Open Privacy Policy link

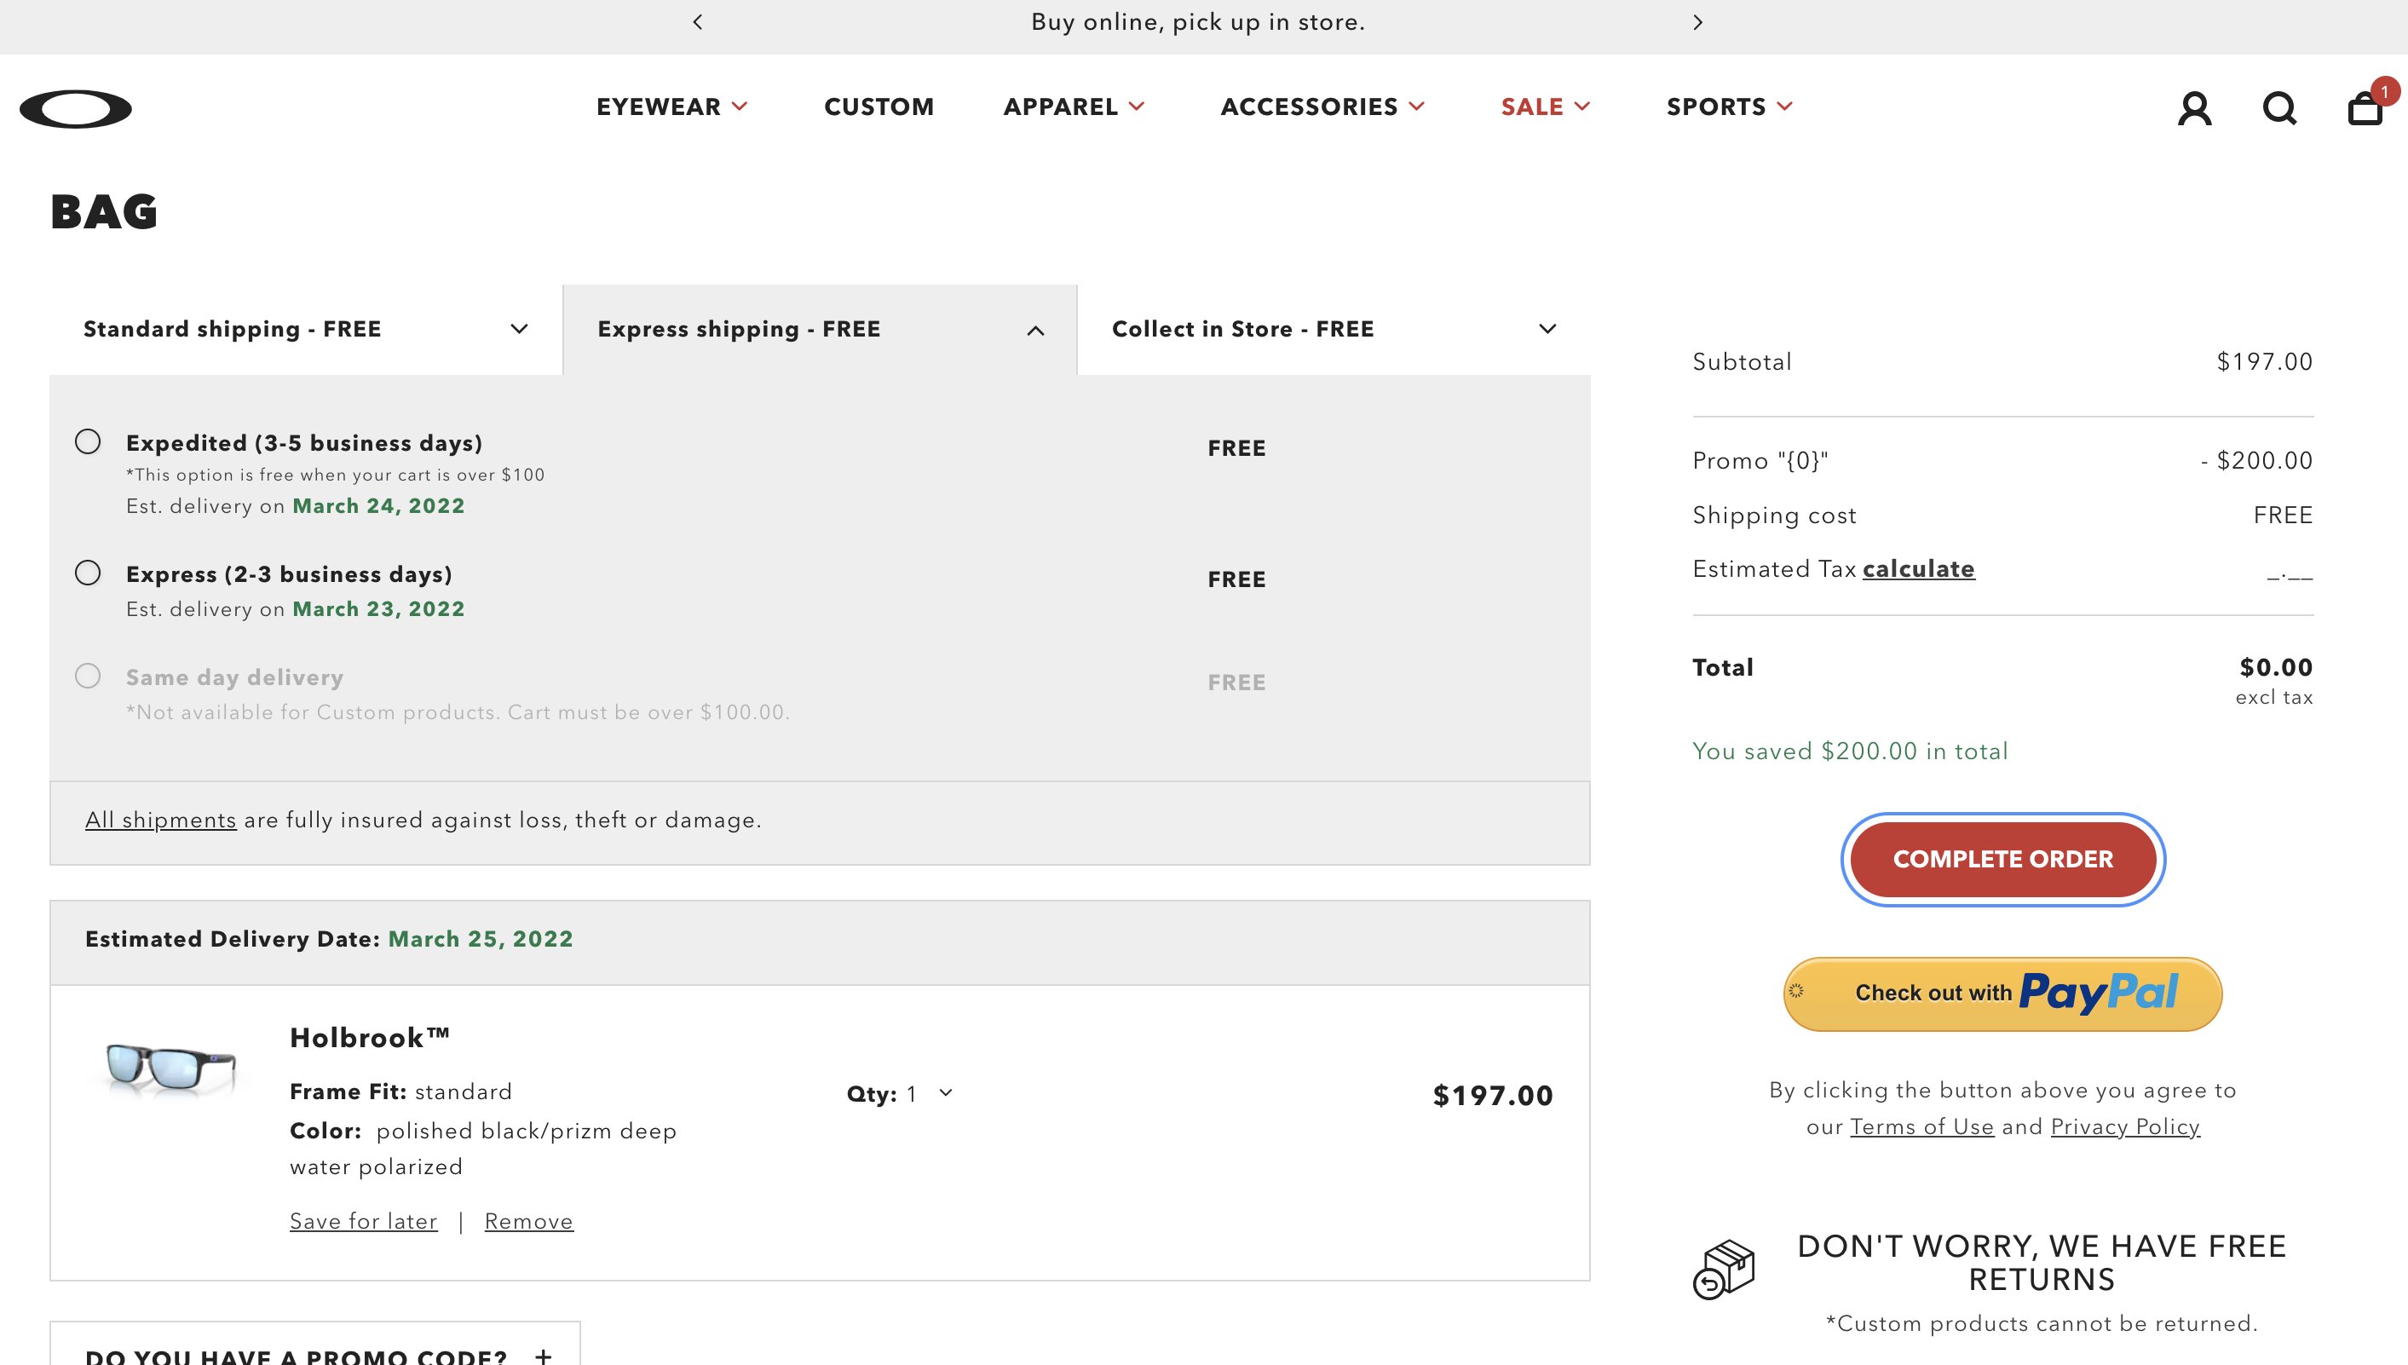[x=2125, y=1127]
